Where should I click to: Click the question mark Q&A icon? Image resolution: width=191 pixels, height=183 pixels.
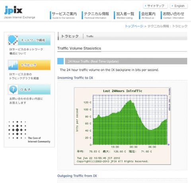point(13,90)
